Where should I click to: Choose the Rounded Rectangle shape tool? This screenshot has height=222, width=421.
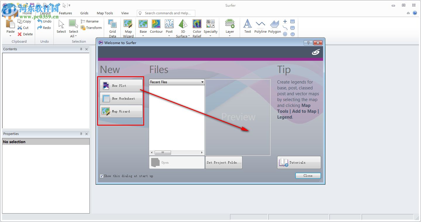tap(292, 28)
